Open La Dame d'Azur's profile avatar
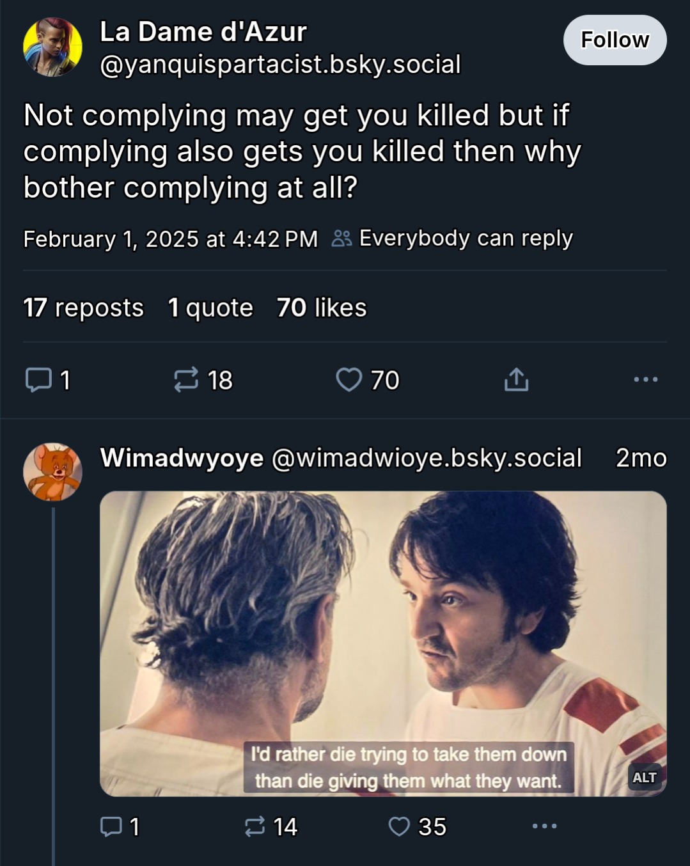690x866 pixels. coord(52,47)
